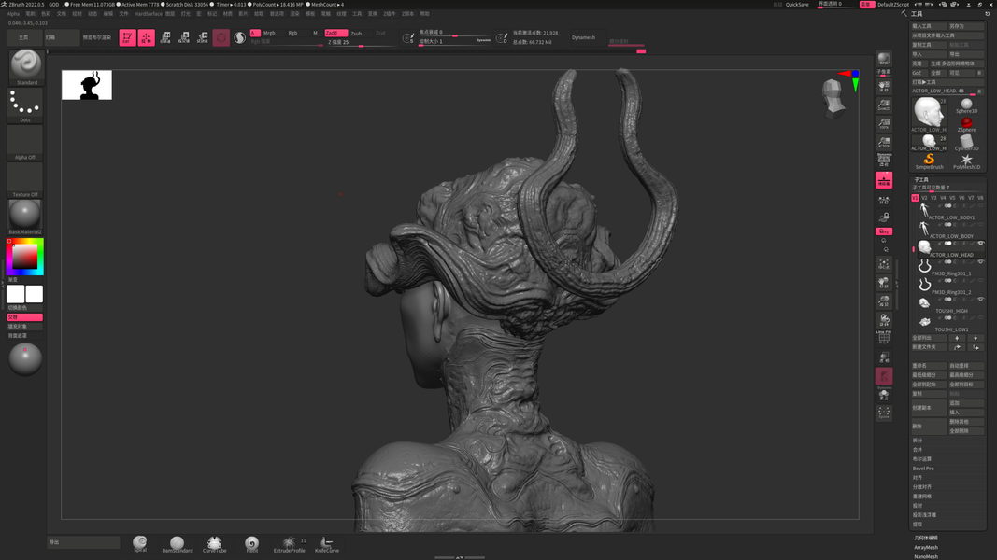Select the KnifeCurve brush at bottom

pos(327,544)
